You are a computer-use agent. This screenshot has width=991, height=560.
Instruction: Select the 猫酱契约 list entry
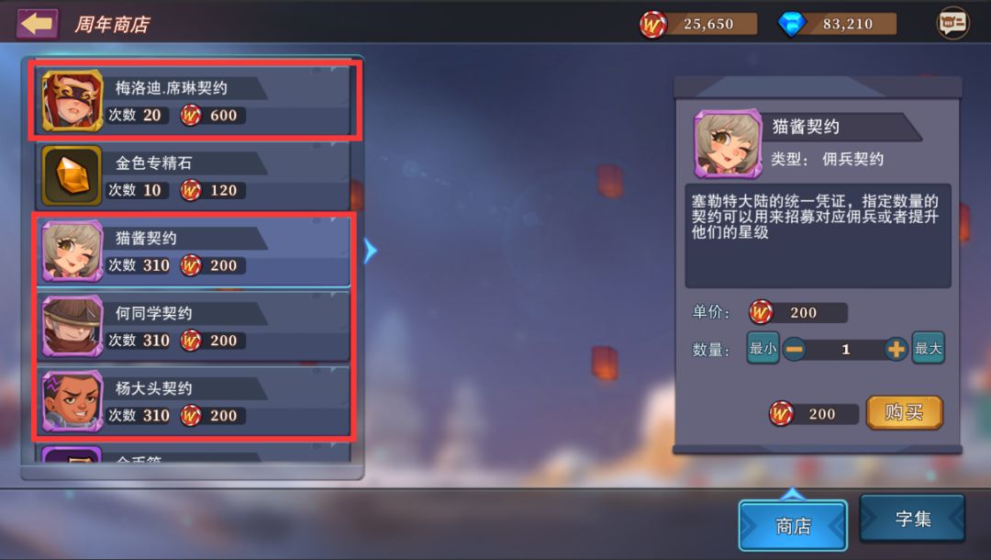194,251
